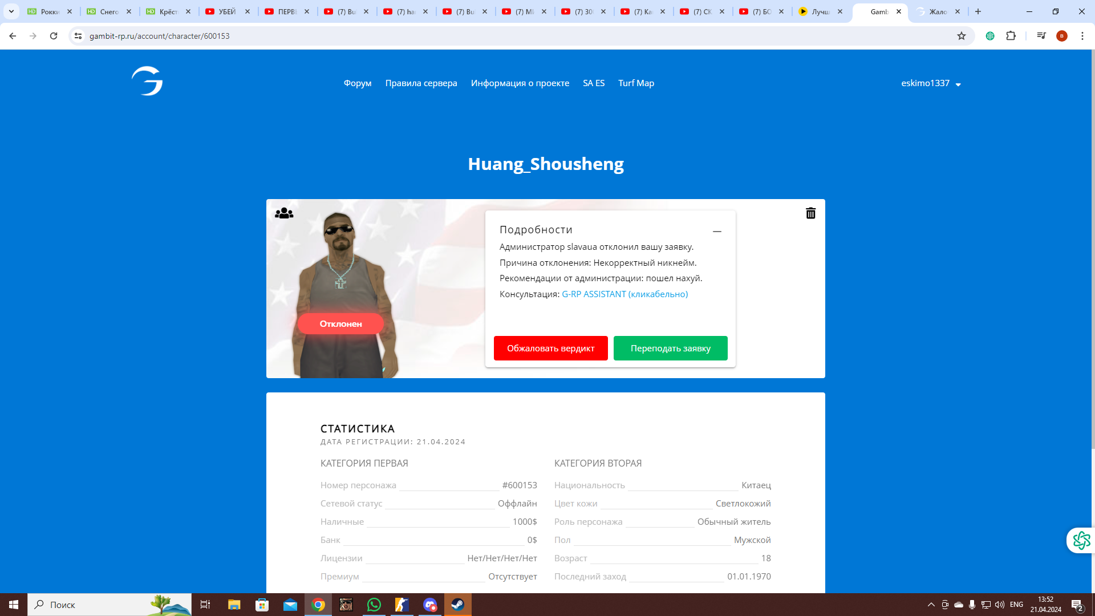Reload the current page
This screenshot has width=1095, height=616.
pos(54,36)
